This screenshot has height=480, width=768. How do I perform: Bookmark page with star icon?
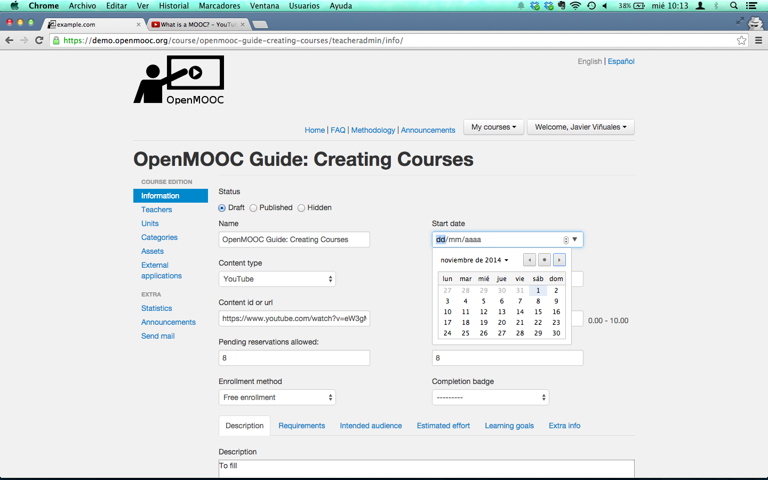pos(741,41)
